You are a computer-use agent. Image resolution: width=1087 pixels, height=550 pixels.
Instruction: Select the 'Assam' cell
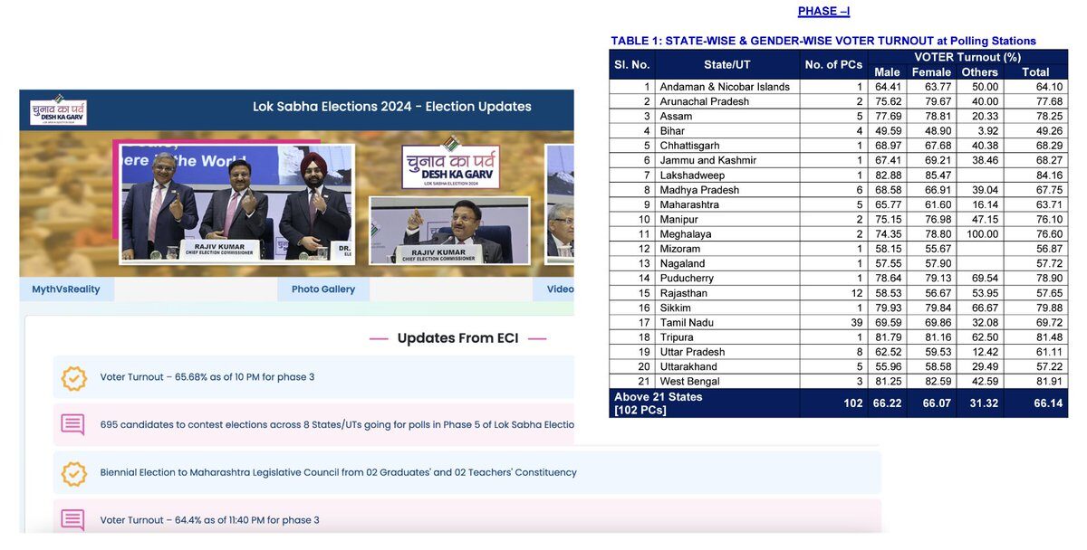click(726, 117)
